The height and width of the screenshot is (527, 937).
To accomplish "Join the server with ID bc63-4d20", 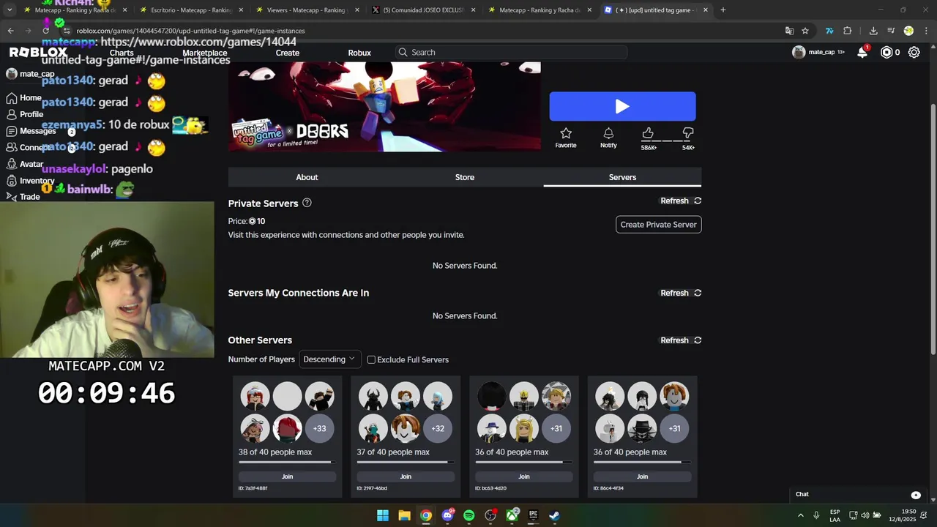I will tap(524, 476).
